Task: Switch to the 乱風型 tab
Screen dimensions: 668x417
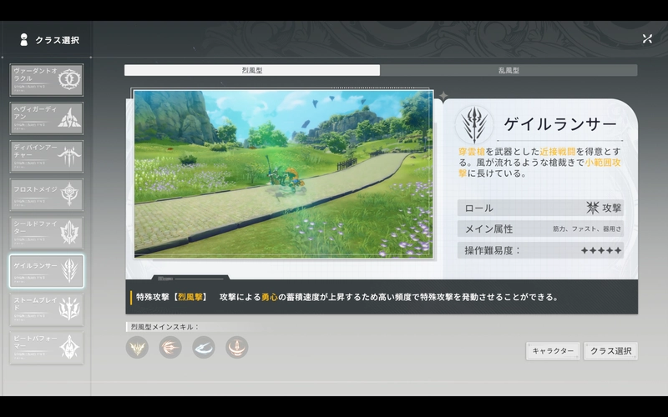Action: click(509, 70)
